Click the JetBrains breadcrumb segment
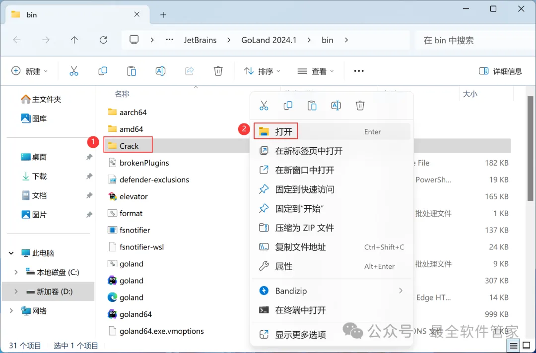The height and width of the screenshot is (353, 536). click(200, 40)
